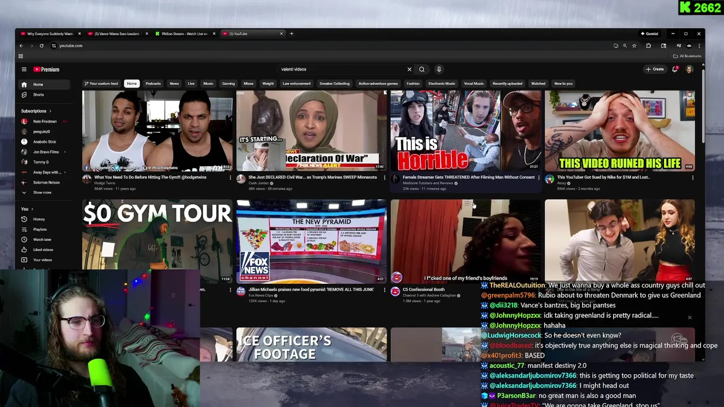This screenshot has height=407, width=724.
Task: Open the browser apps grid shortcut
Action: [x=20, y=56]
